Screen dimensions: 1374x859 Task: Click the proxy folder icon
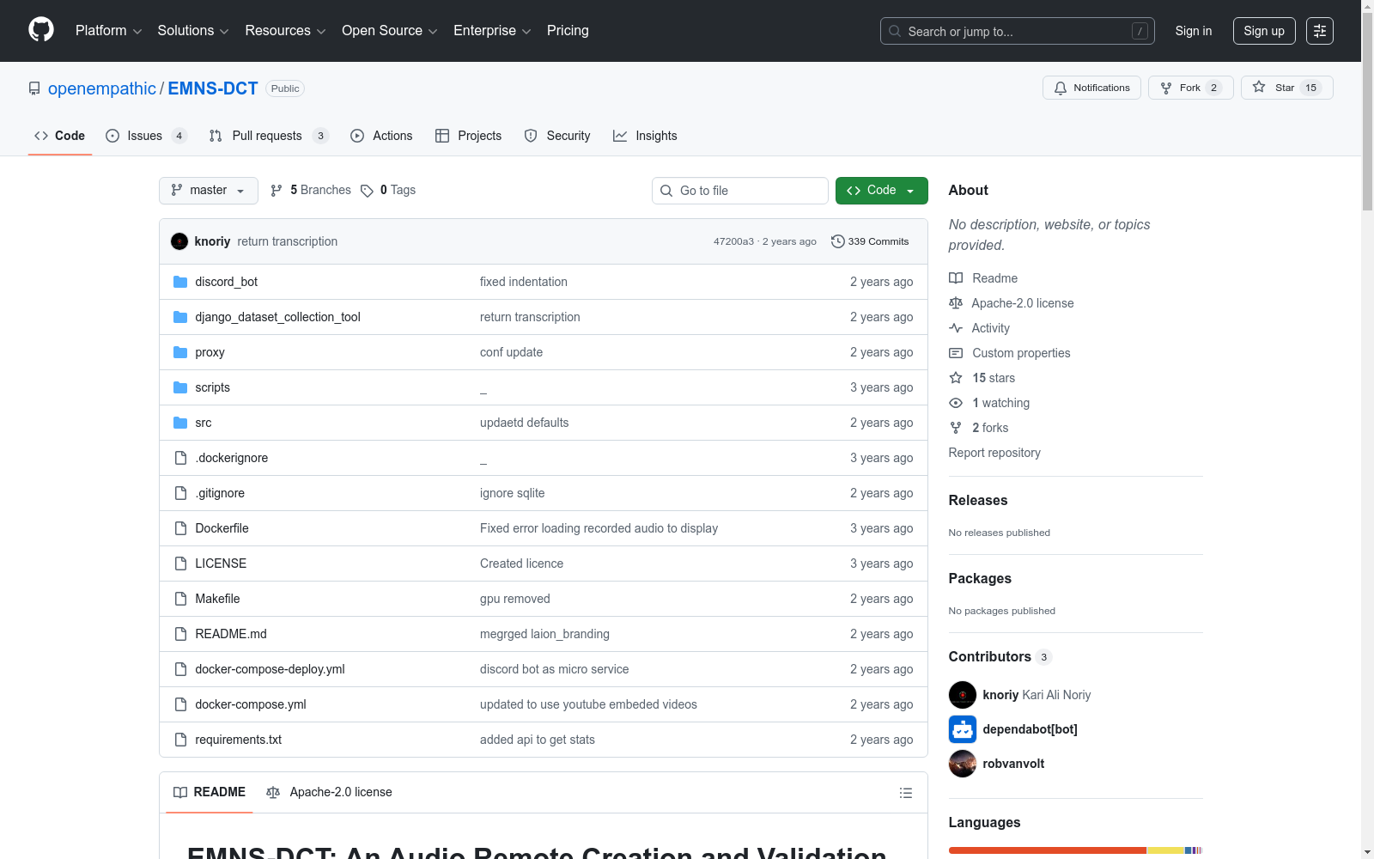point(180,352)
